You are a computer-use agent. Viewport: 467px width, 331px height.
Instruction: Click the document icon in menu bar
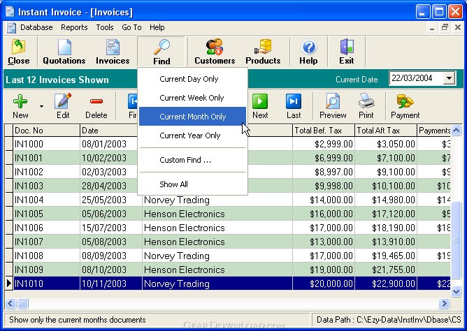(11, 28)
